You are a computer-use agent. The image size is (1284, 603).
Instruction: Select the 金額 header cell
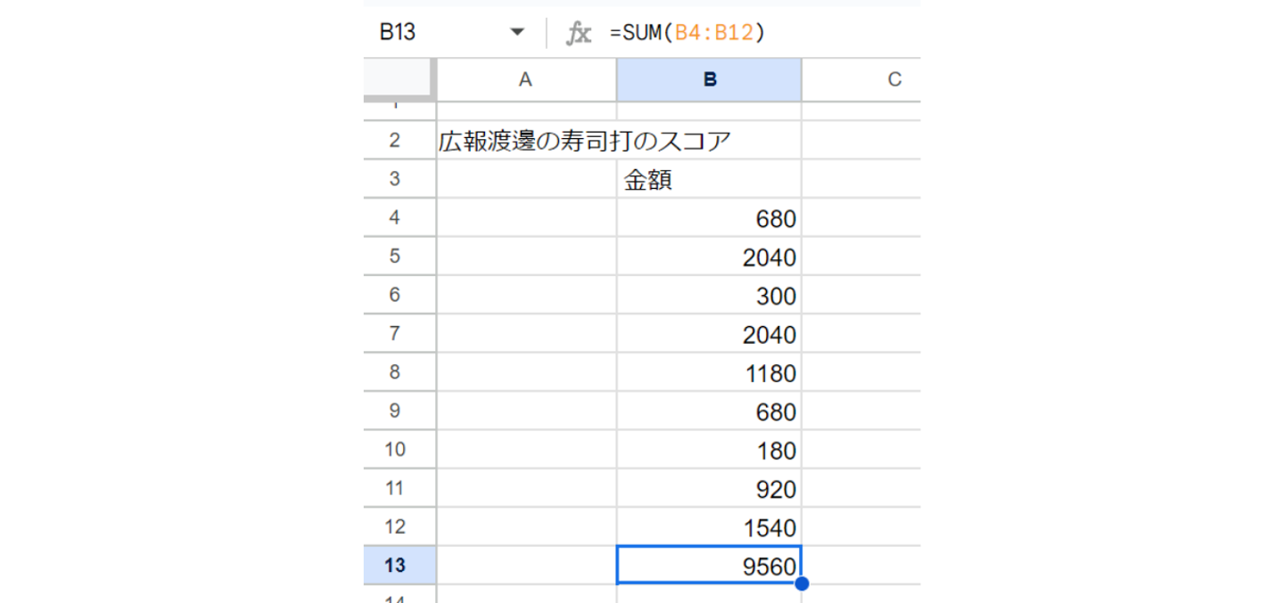(709, 180)
